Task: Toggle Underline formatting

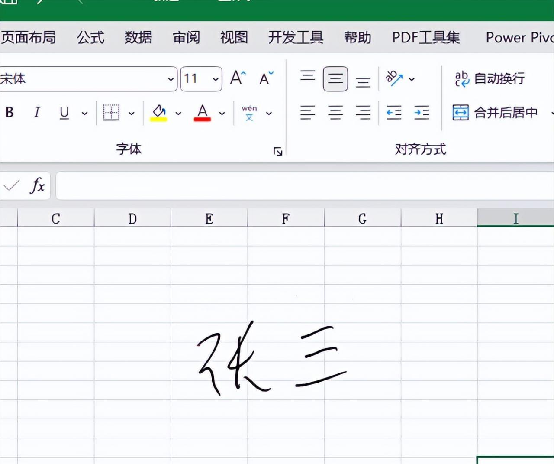Action: click(64, 113)
